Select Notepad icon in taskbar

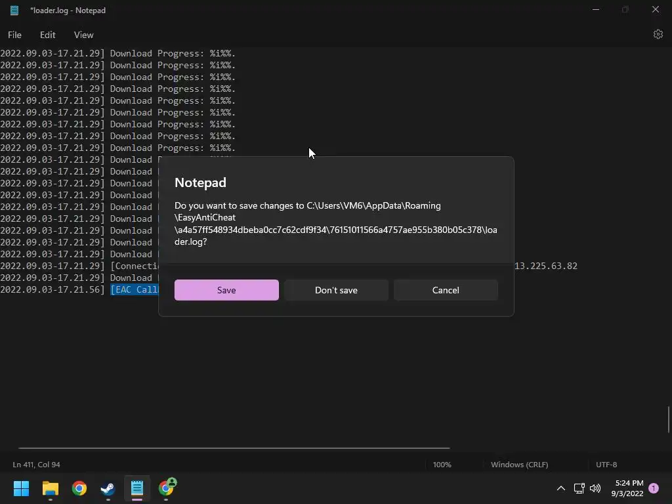tap(137, 488)
